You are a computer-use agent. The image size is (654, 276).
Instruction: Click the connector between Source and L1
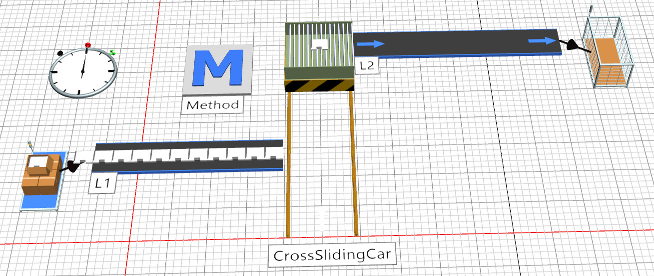(x=72, y=165)
